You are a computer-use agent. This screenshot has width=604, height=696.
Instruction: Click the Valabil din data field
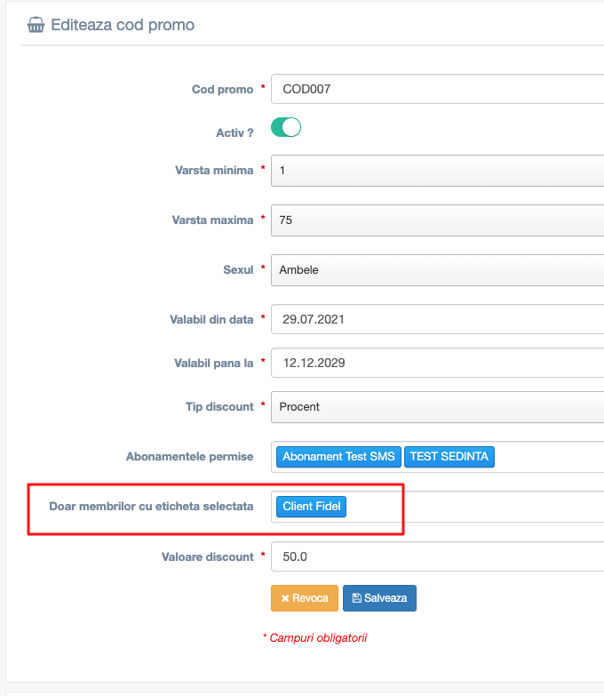pyautogui.click(x=437, y=319)
